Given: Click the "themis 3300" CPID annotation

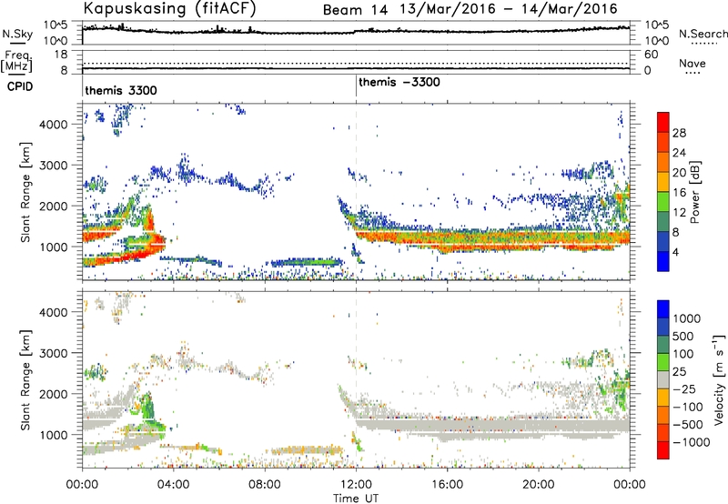Looking at the screenshot, I should pyautogui.click(x=121, y=90).
